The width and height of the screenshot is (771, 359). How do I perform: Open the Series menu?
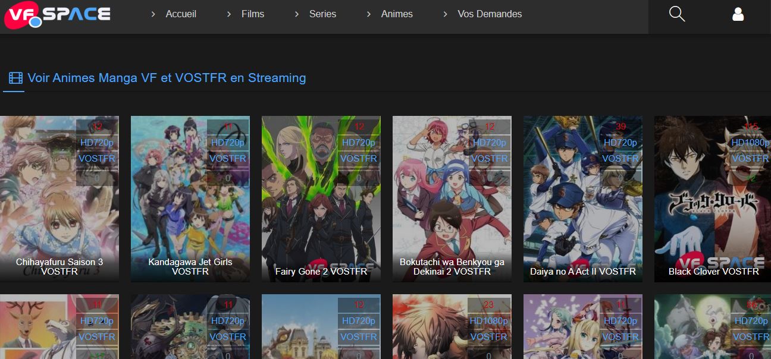point(323,14)
